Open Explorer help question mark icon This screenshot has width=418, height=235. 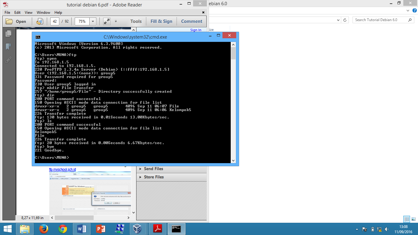point(415,10)
